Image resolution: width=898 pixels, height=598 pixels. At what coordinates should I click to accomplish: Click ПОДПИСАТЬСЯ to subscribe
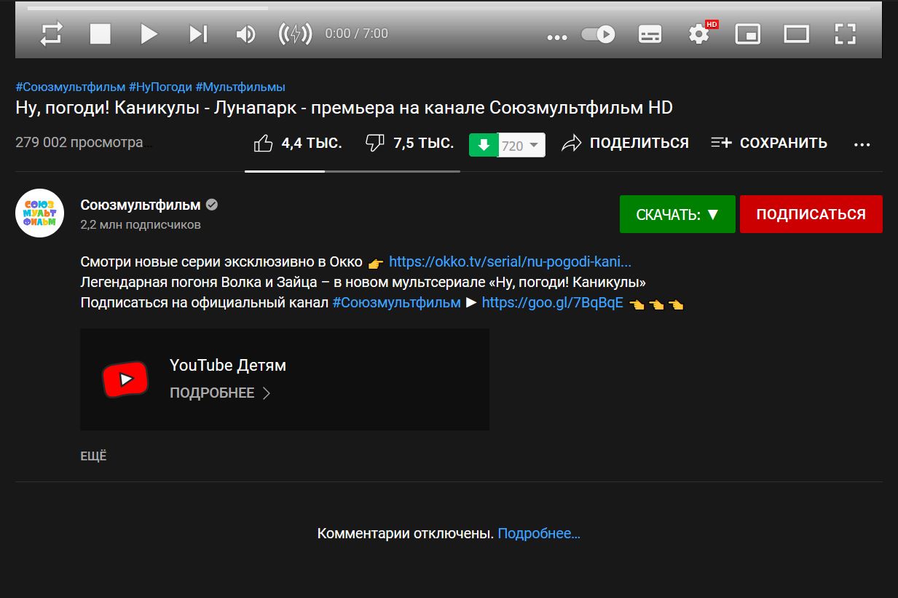click(x=811, y=214)
